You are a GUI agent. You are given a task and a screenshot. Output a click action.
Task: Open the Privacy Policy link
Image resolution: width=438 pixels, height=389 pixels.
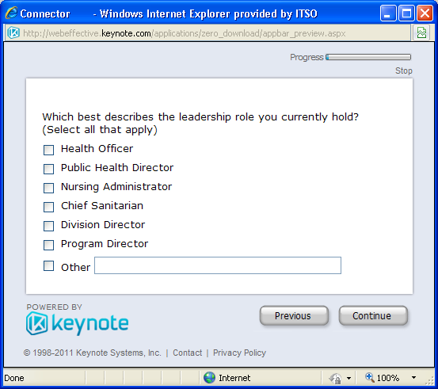239,353
